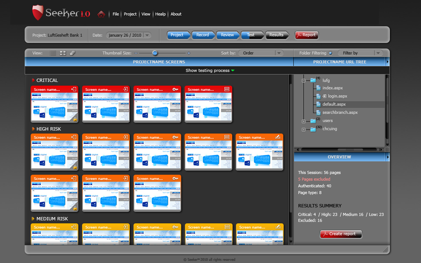Switch to list view icon
This screenshot has width=421, height=263.
[53, 53]
